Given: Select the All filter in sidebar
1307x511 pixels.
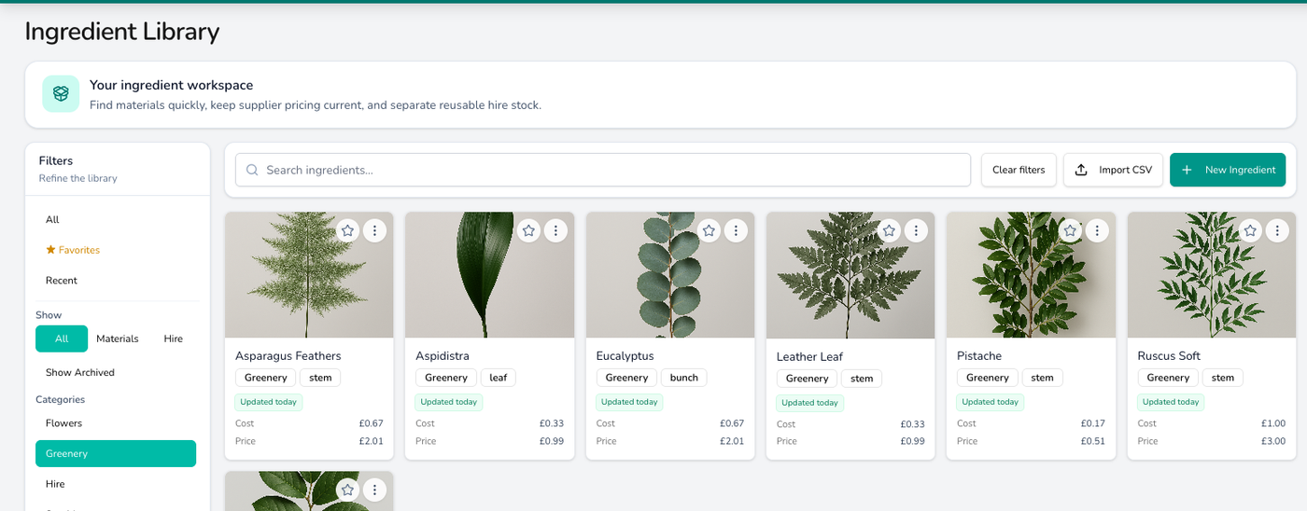Looking at the screenshot, I should click(116, 219).
